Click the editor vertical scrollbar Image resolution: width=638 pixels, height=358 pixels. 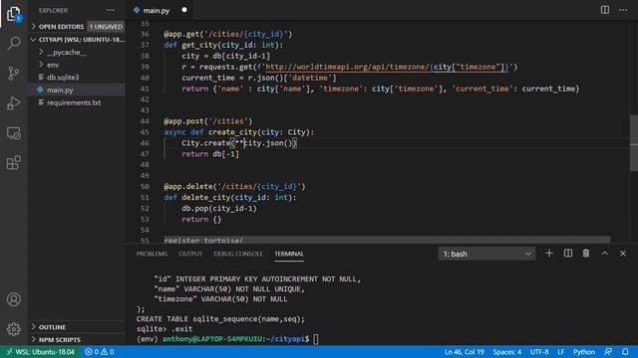coord(634,143)
